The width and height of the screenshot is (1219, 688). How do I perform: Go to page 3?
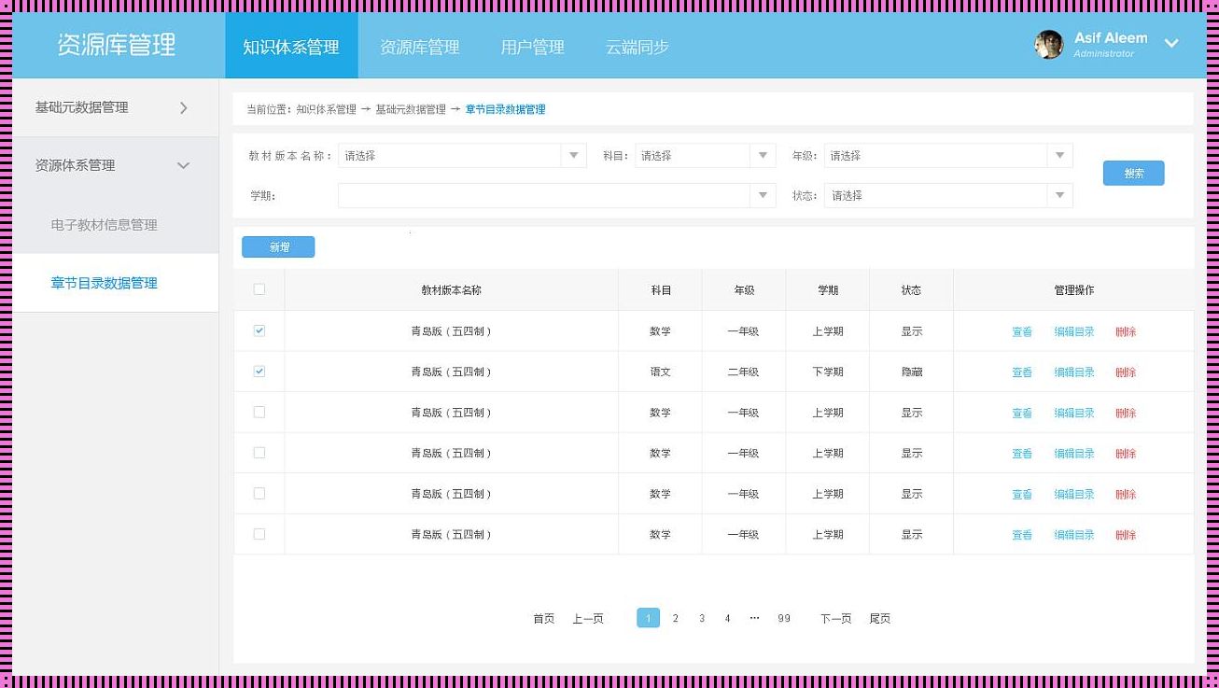[702, 618]
